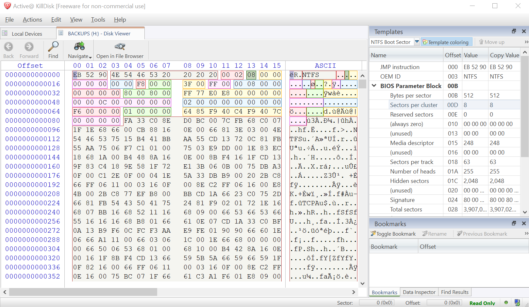Click the Forward arrow icon
529x307 pixels.
[x=29, y=47]
